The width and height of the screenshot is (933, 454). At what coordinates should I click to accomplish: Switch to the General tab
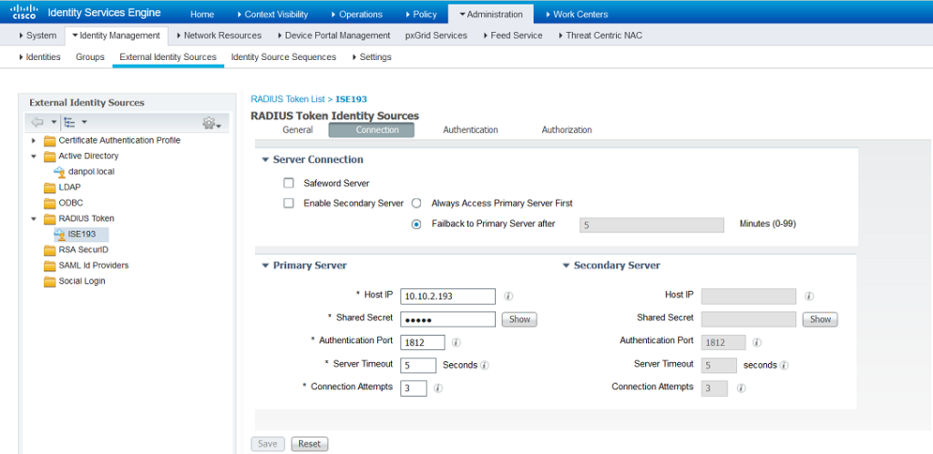point(298,129)
